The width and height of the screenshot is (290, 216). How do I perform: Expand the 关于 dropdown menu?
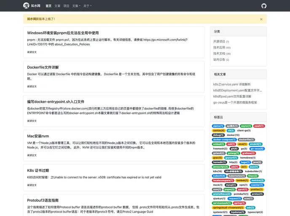(87, 6)
